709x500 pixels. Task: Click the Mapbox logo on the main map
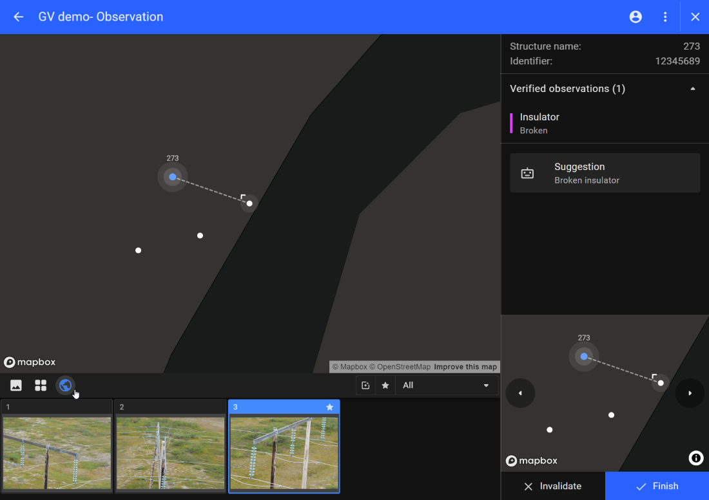pos(30,362)
